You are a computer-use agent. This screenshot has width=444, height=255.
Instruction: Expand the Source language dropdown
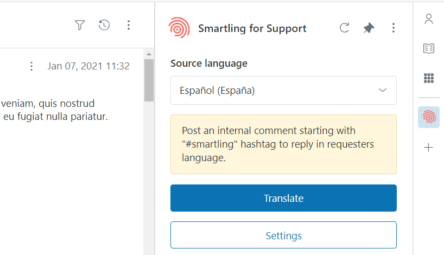pos(283,90)
